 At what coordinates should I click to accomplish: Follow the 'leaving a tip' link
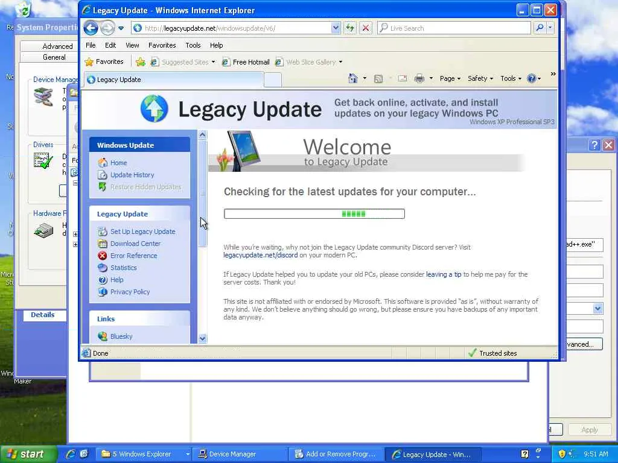coord(444,274)
